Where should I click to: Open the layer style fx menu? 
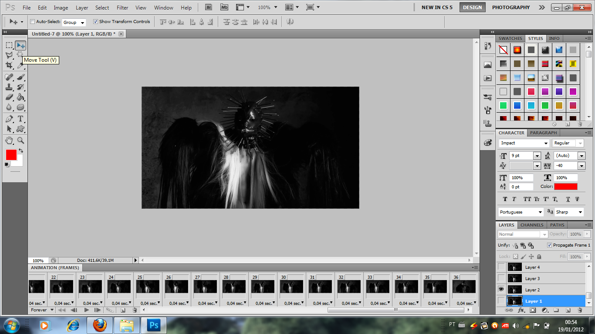click(x=521, y=310)
